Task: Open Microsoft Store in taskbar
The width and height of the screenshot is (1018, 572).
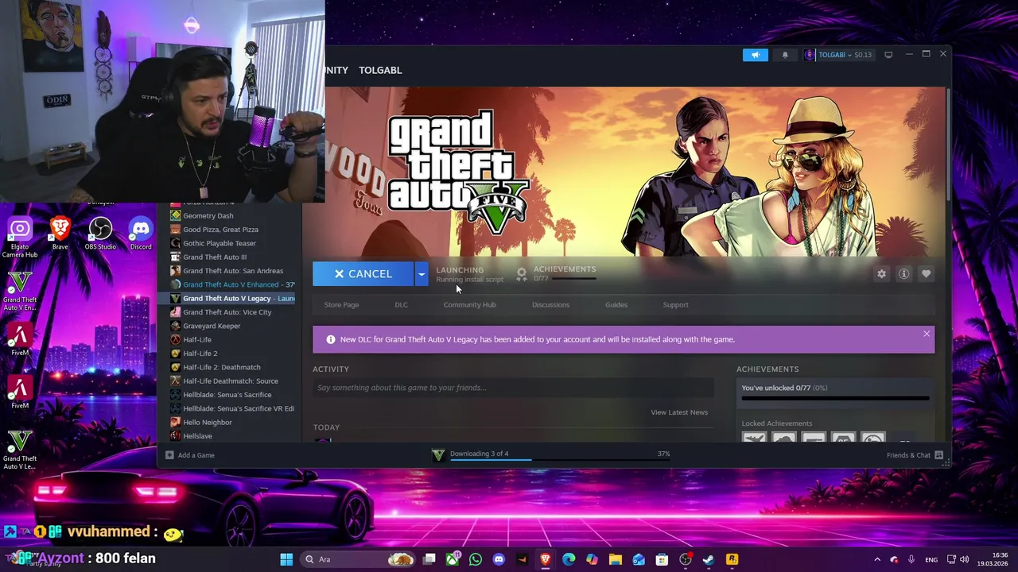Action: click(x=662, y=559)
